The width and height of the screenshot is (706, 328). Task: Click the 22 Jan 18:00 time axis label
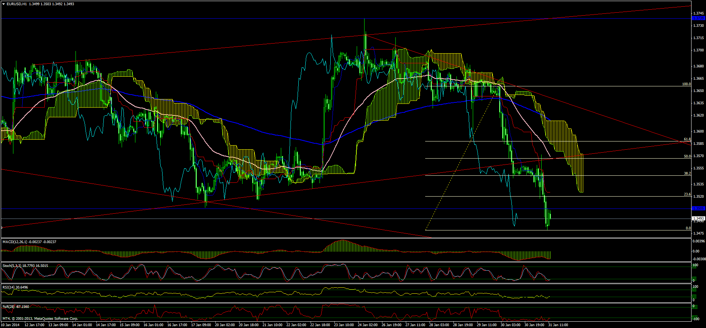tap(320, 325)
